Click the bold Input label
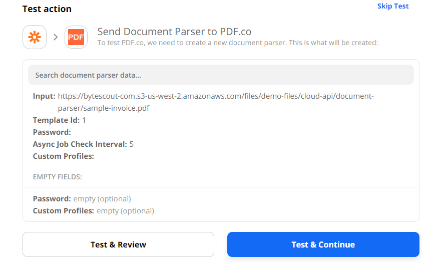The height and width of the screenshot is (263, 441). 44,96
